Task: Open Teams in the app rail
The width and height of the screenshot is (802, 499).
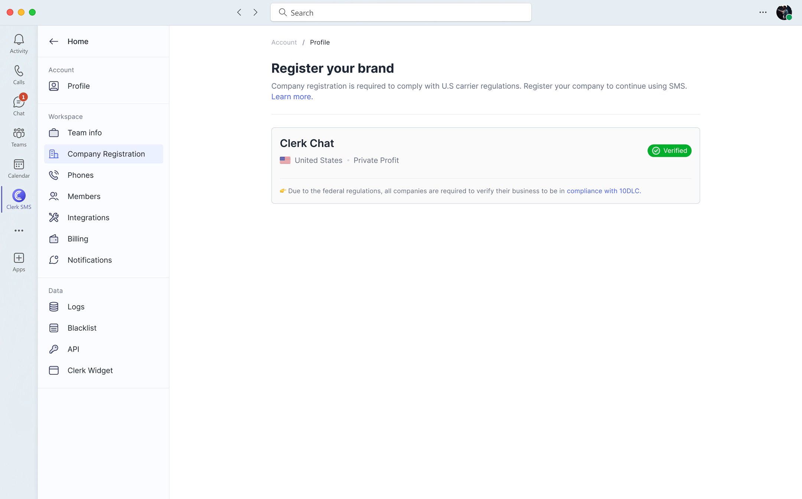Action: tap(19, 137)
